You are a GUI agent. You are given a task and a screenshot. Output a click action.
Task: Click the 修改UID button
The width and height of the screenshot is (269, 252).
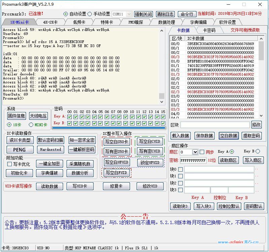pyautogui.click(x=150, y=186)
